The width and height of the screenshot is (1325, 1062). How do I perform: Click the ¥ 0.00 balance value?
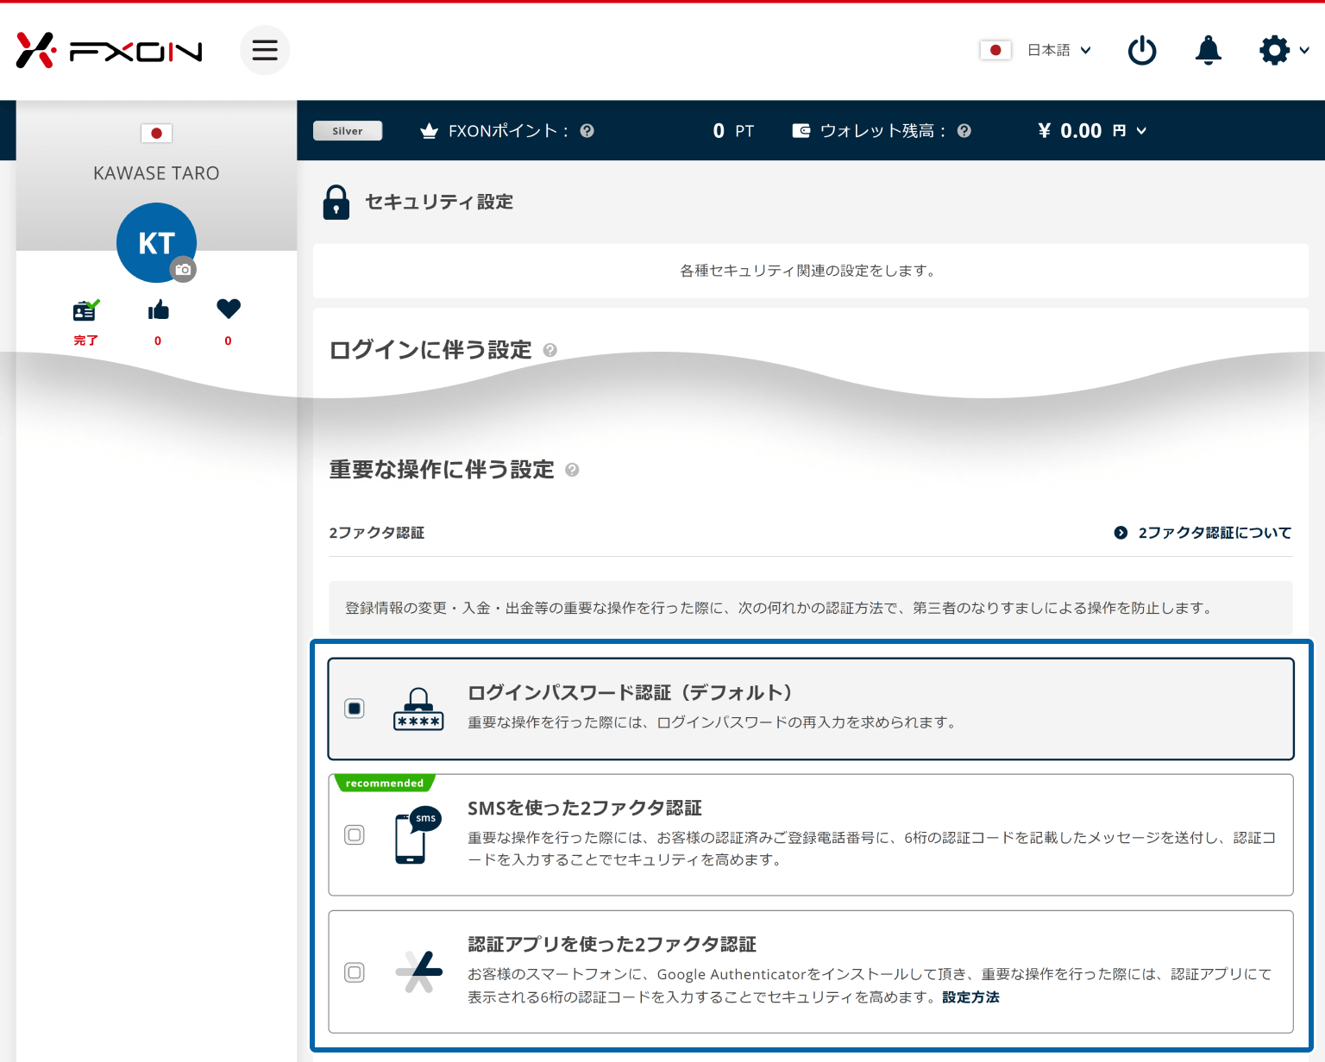click(x=1070, y=131)
